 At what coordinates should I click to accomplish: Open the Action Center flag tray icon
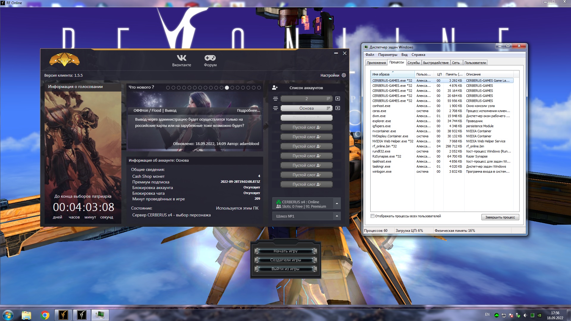511,315
